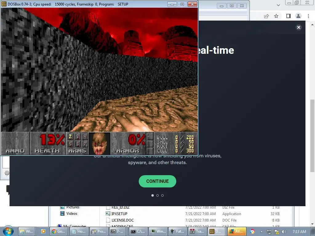Screen dimensions: 315x236
Task: Select Pictures in Explorer navigation pane
Action: (73, 207)
